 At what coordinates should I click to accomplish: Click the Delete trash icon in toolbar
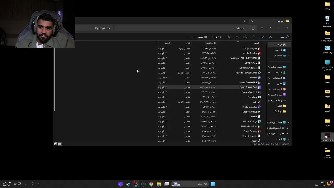click(x=229, y=37)
